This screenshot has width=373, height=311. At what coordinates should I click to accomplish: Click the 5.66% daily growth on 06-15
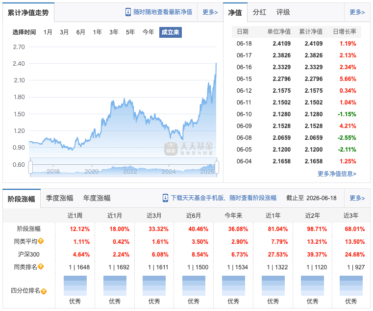[x=348, y=79]
